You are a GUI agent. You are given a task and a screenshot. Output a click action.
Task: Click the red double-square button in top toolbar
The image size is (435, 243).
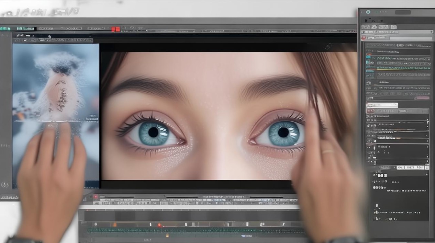[x=116, y=29]
